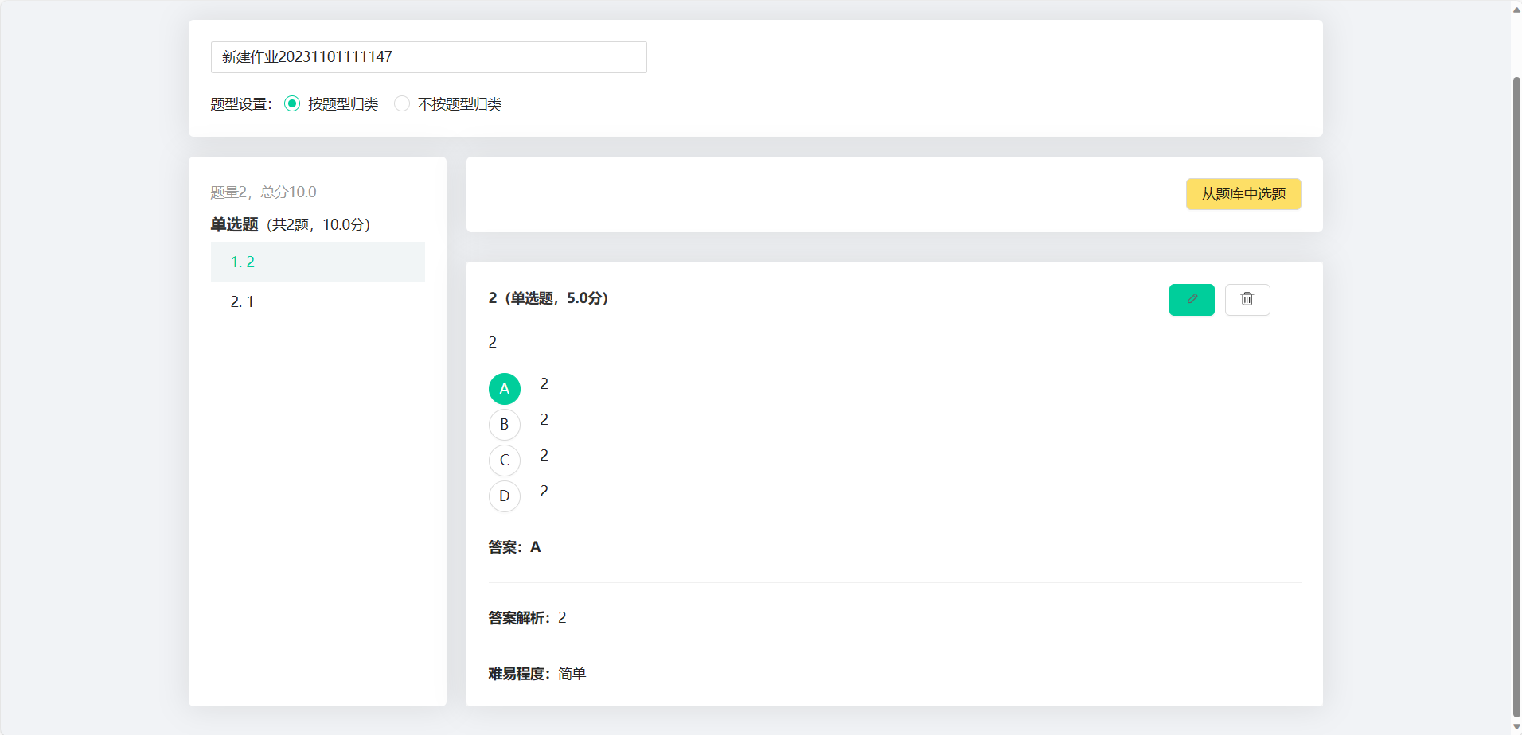Open question '2. 1' in the list
The image size is (1522, 735).
click(318, 301)
